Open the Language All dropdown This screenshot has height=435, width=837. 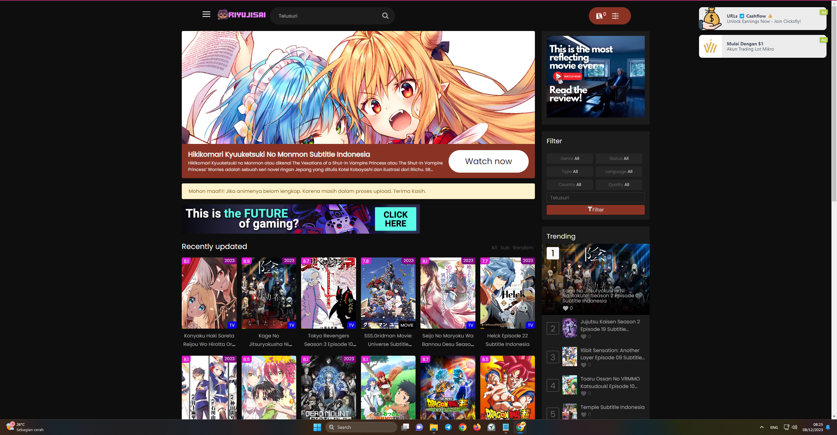coord(619,171)
